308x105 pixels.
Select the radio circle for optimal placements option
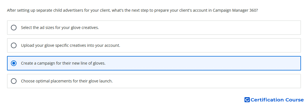coord(14,81)
